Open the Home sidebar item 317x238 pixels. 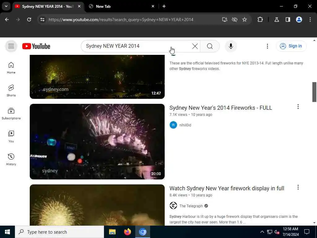(11, 68)
